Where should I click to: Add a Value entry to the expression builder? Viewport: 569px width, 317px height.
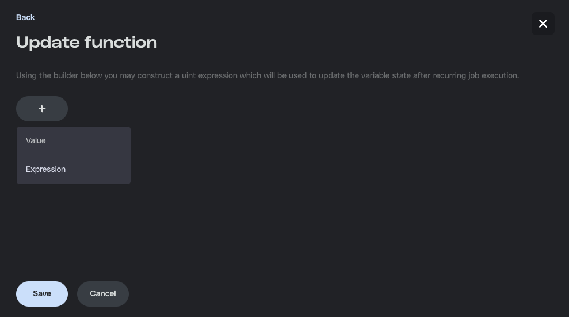[36, 140]
